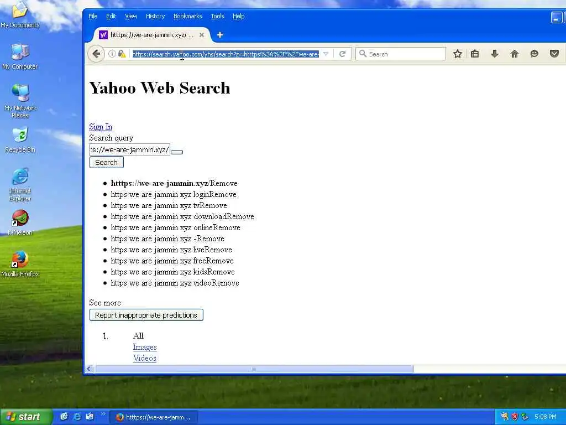Show bookmarks list icon in toolbar
Image resolution: width=566 pixels, height=425 pixels.
[475, 54]
